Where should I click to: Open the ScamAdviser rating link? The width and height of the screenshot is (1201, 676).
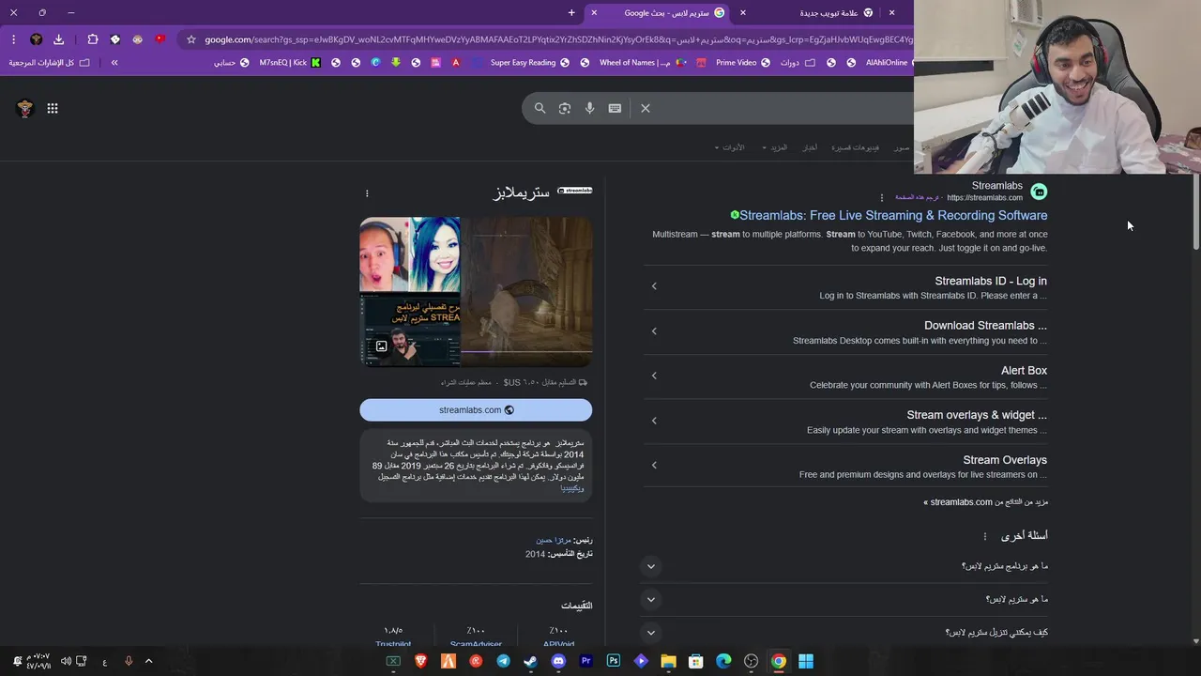[476, 644]
